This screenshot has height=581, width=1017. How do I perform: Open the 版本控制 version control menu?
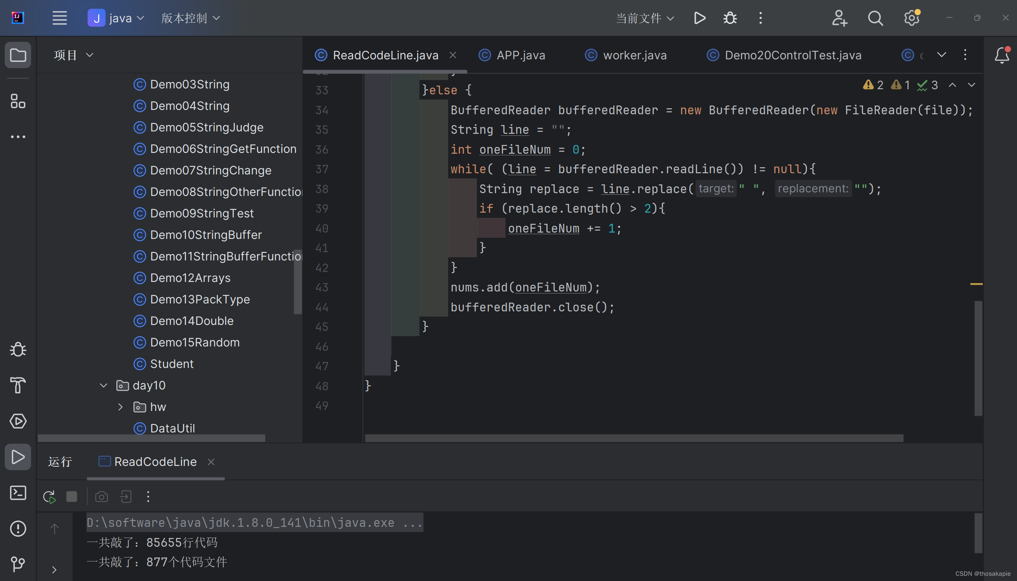click(190, 18)
